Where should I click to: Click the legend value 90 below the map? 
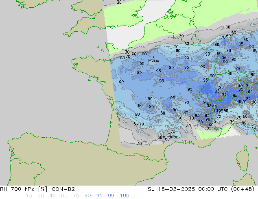(x=87, y=196)
